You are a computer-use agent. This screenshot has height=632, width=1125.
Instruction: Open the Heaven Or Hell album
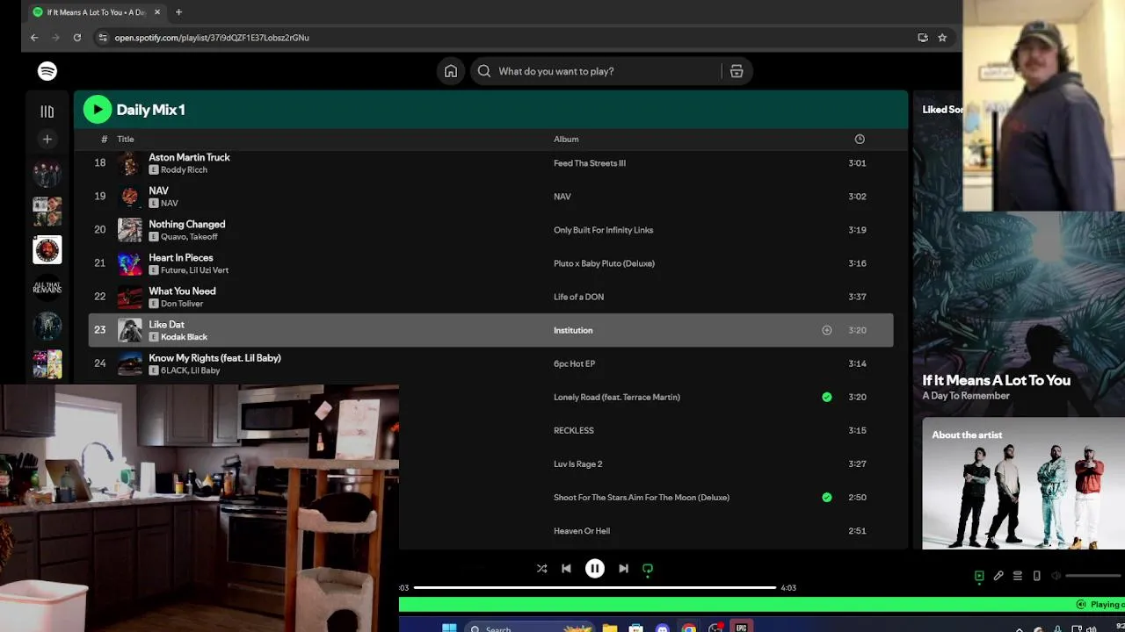582,530
